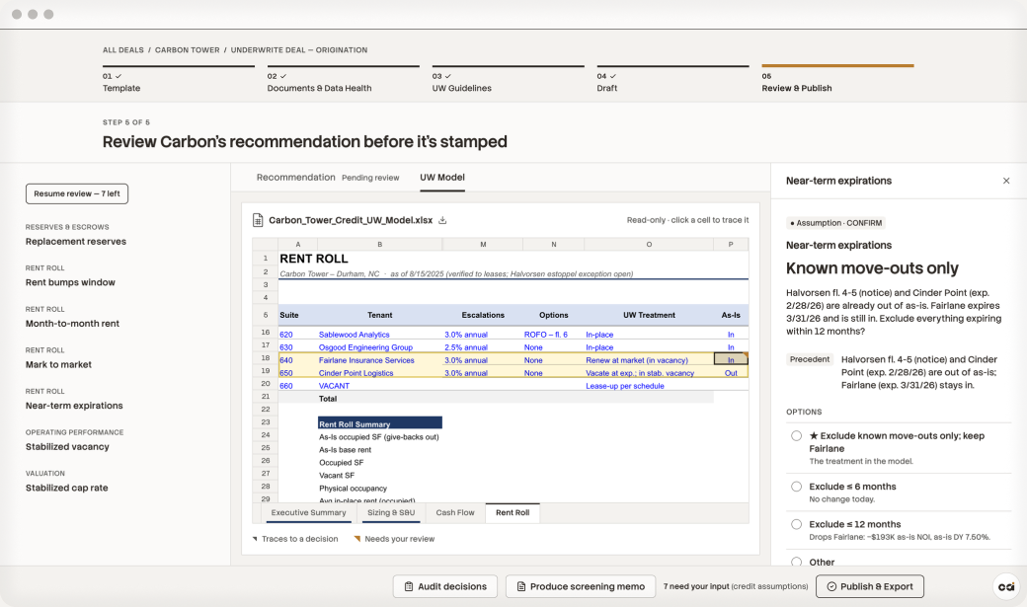Open step 01 Template
Image resolution: width=1027 pixels, height=607 pixels.
178,79
